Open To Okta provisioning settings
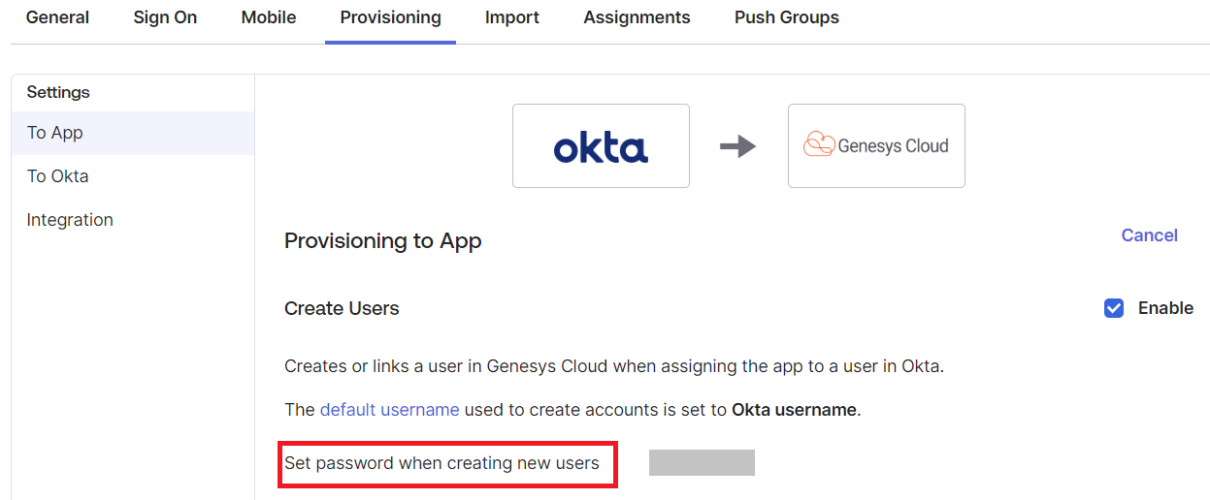The width and height of the screenshot is (1210, 500). pyautogui.click(x=58, y=176)
